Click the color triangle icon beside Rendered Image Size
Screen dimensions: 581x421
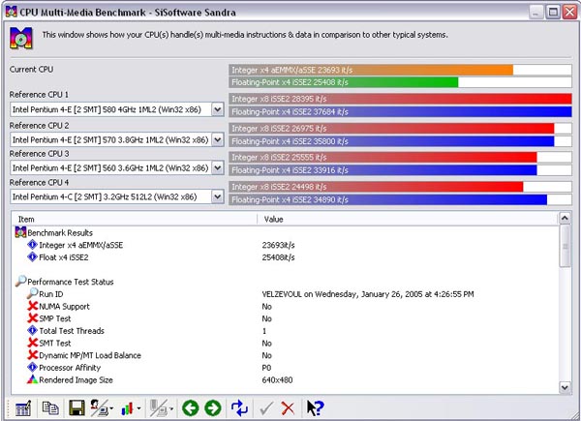tap(32, 379)
